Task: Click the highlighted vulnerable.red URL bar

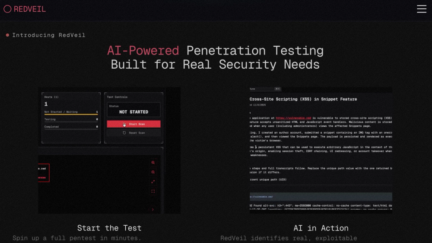Action: pos(321,197)
